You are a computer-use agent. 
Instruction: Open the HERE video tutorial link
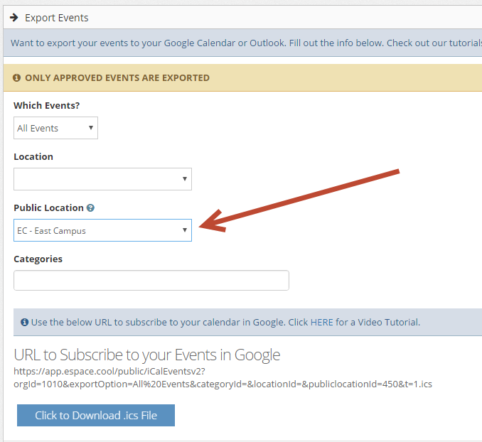pos(322,322)
